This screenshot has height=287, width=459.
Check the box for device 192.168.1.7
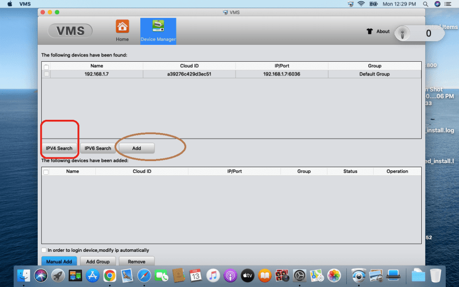(x=47, y=74)
